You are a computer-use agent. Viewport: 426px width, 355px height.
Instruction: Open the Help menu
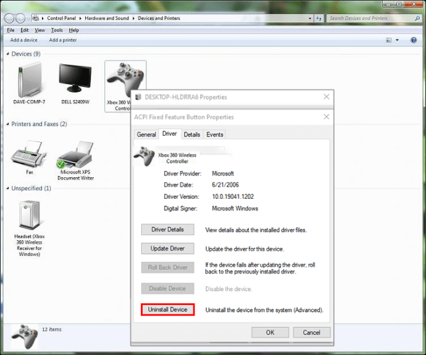click(x=73, y=30)
